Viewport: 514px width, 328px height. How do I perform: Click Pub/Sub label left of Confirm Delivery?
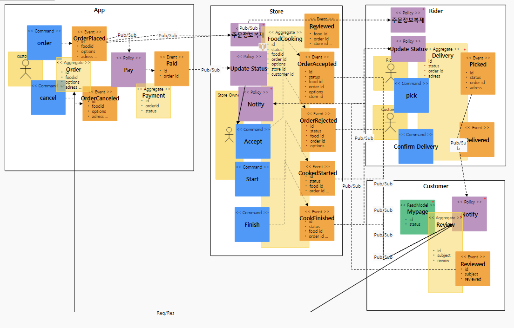click(x=364, y=138)
